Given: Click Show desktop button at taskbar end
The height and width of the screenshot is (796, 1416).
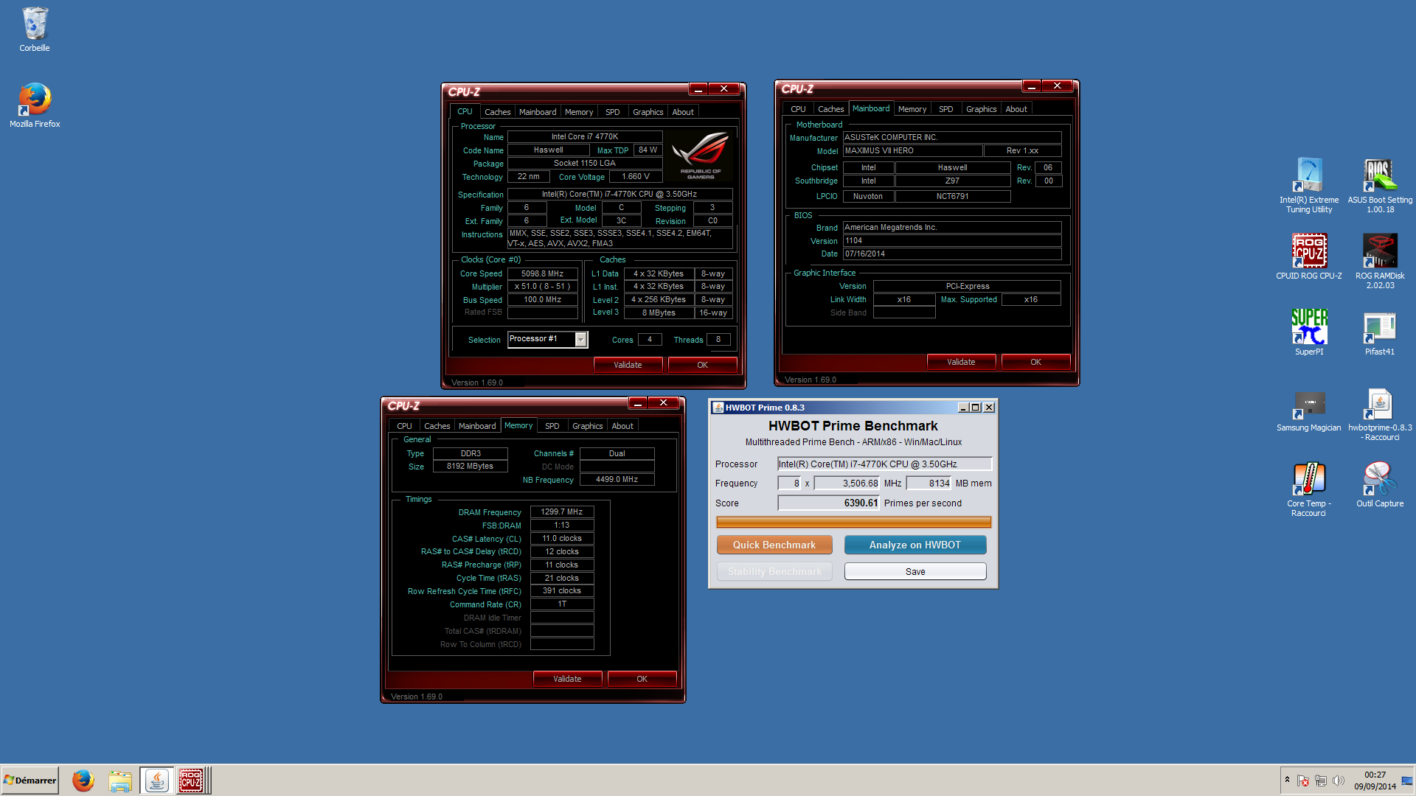Looking at the screenshot, I should 1408,781.
